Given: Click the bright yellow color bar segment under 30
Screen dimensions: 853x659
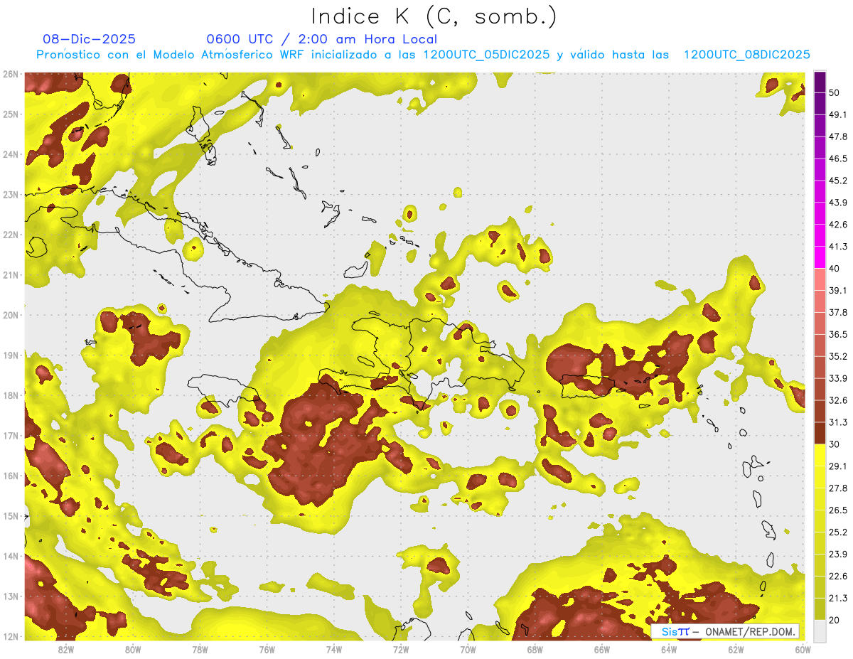Looking at the screenshot, I should pos(820,455).
